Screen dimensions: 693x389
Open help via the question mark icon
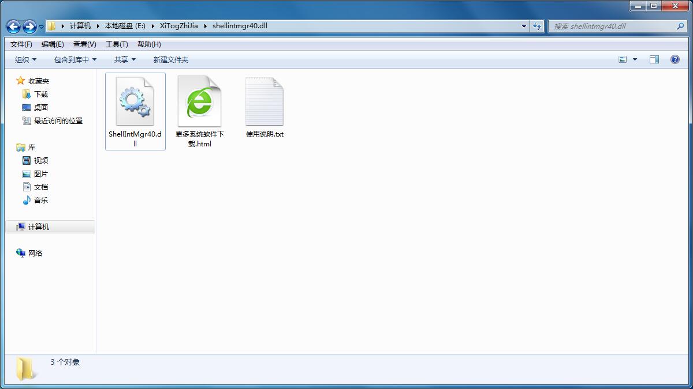click(675, 58)
